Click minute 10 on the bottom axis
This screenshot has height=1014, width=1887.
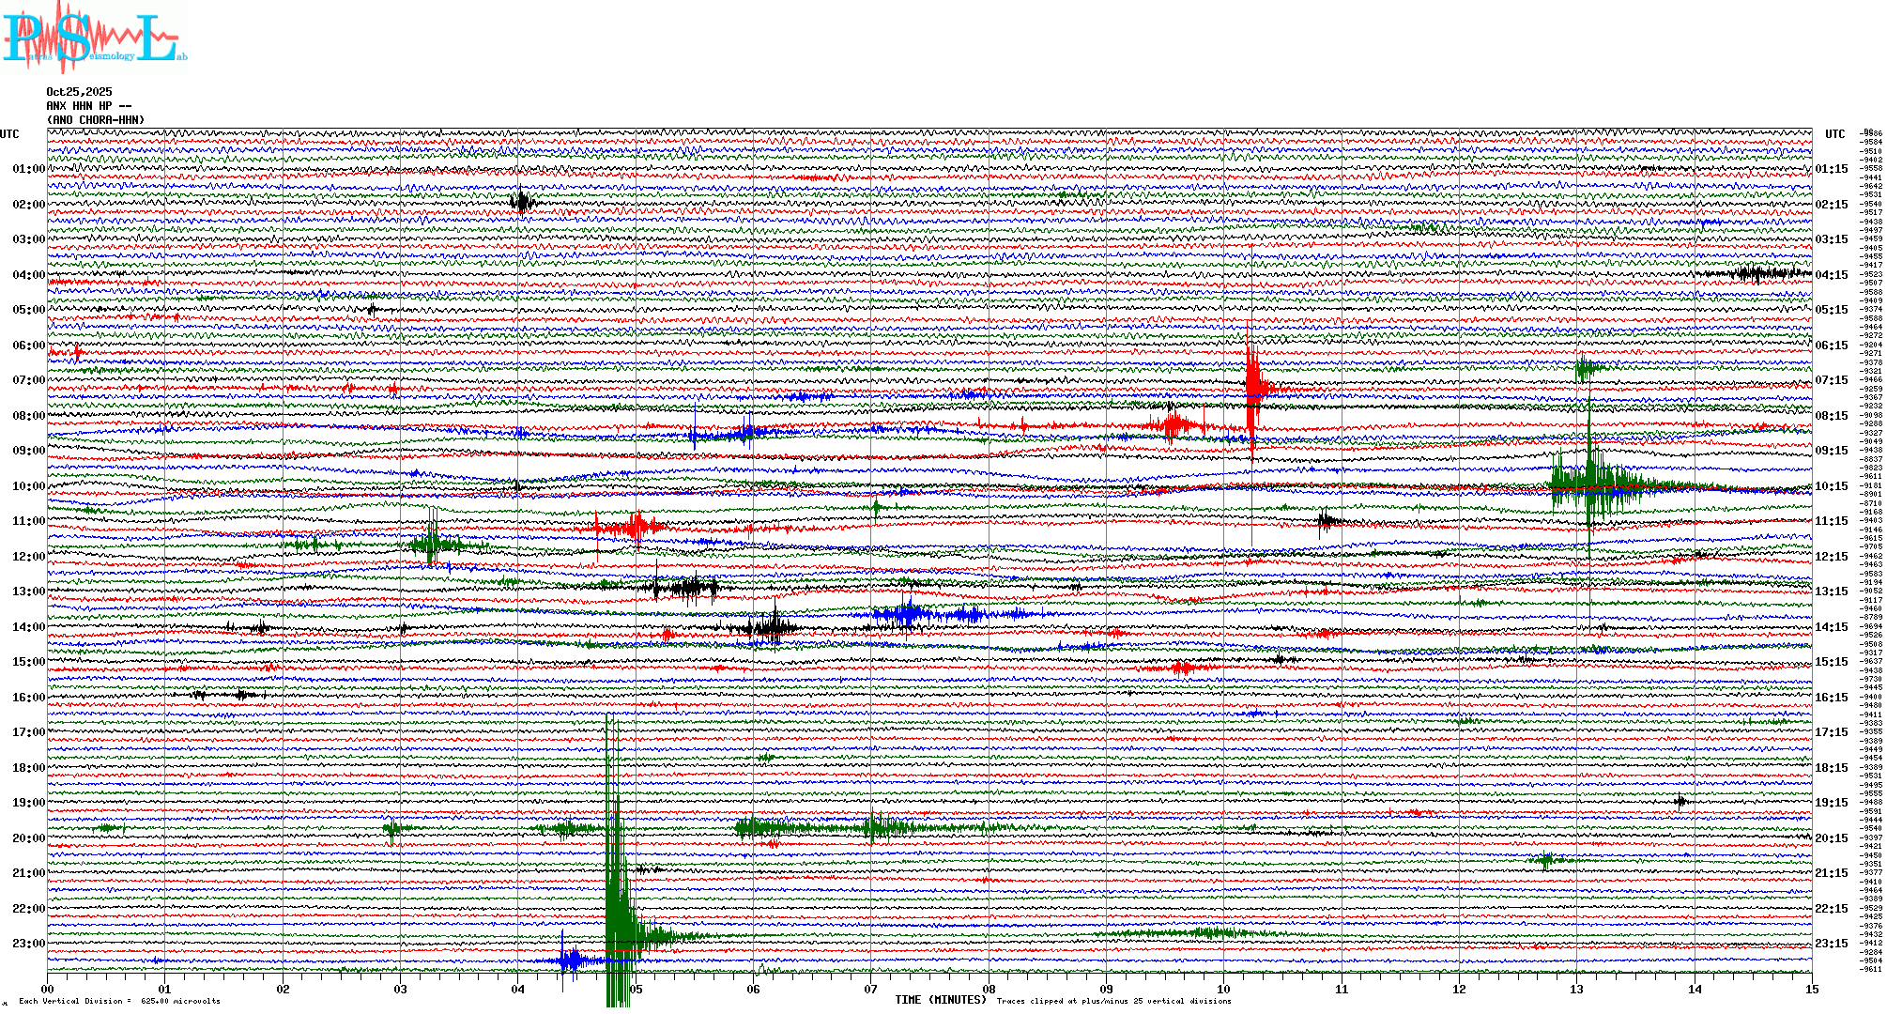(x=1223, y=990)
